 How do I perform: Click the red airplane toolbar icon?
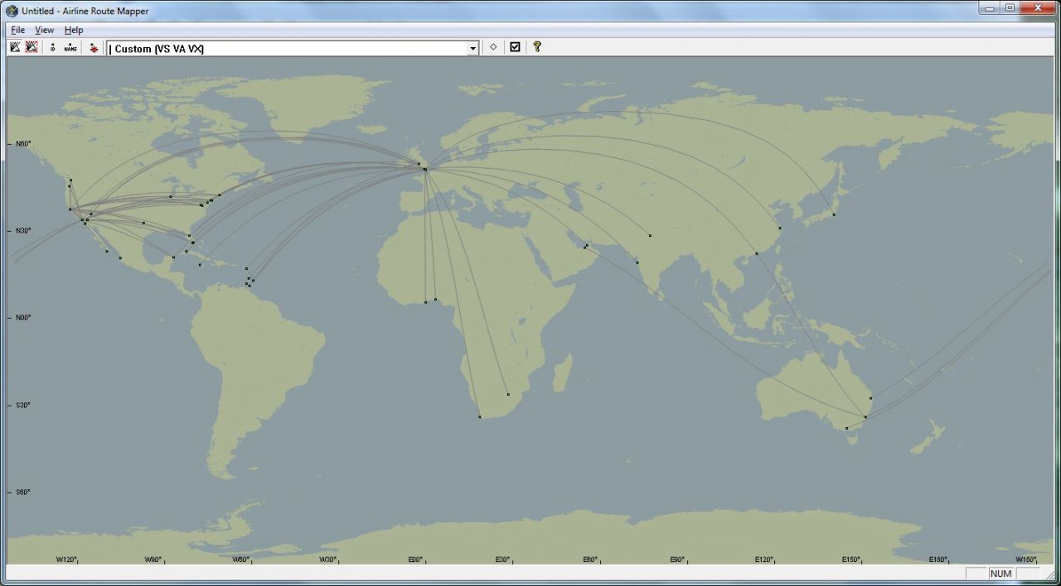coord(94,48)
